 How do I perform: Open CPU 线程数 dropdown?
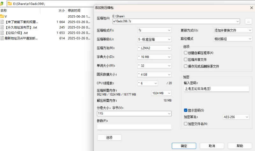148,83
